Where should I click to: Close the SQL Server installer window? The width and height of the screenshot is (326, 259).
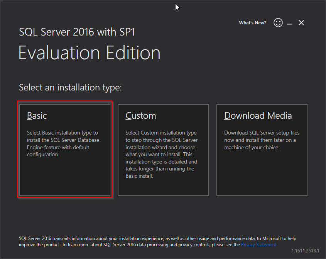click(301, 23)
